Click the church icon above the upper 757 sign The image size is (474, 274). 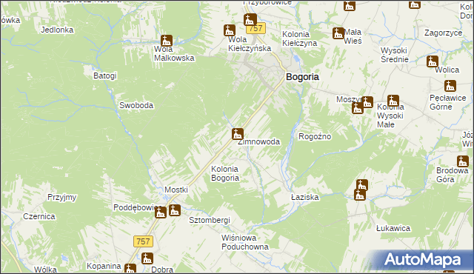point(250,20)
